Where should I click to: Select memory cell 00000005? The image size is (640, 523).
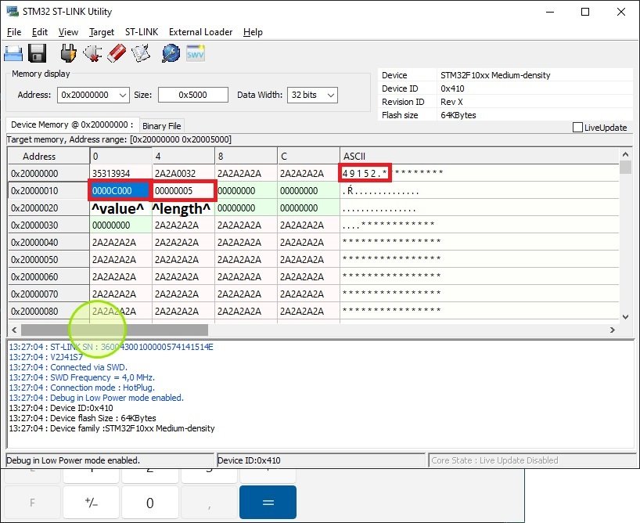[x=183, y=191]
